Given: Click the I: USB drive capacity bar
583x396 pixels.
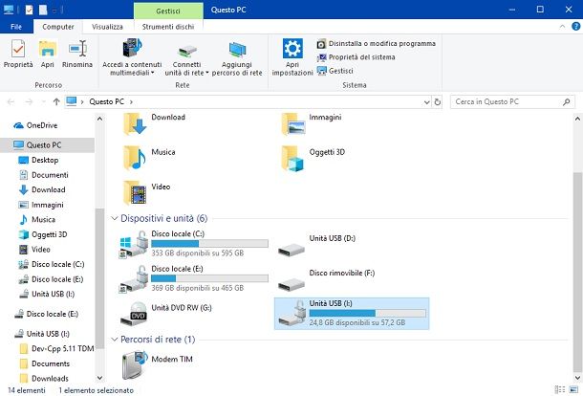Looking at the screenshot, I should click(368, 314).
